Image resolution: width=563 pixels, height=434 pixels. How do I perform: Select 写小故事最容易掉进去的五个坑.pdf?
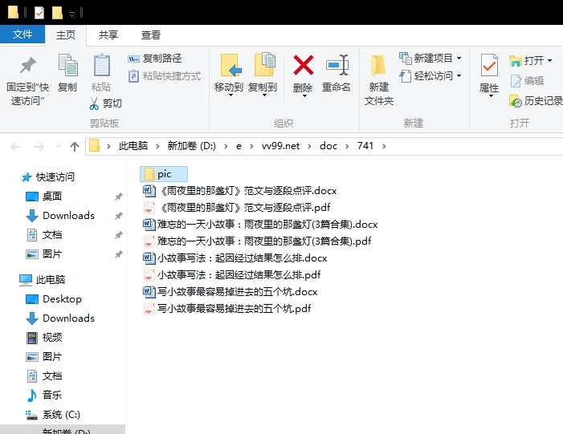click(227, 309)
